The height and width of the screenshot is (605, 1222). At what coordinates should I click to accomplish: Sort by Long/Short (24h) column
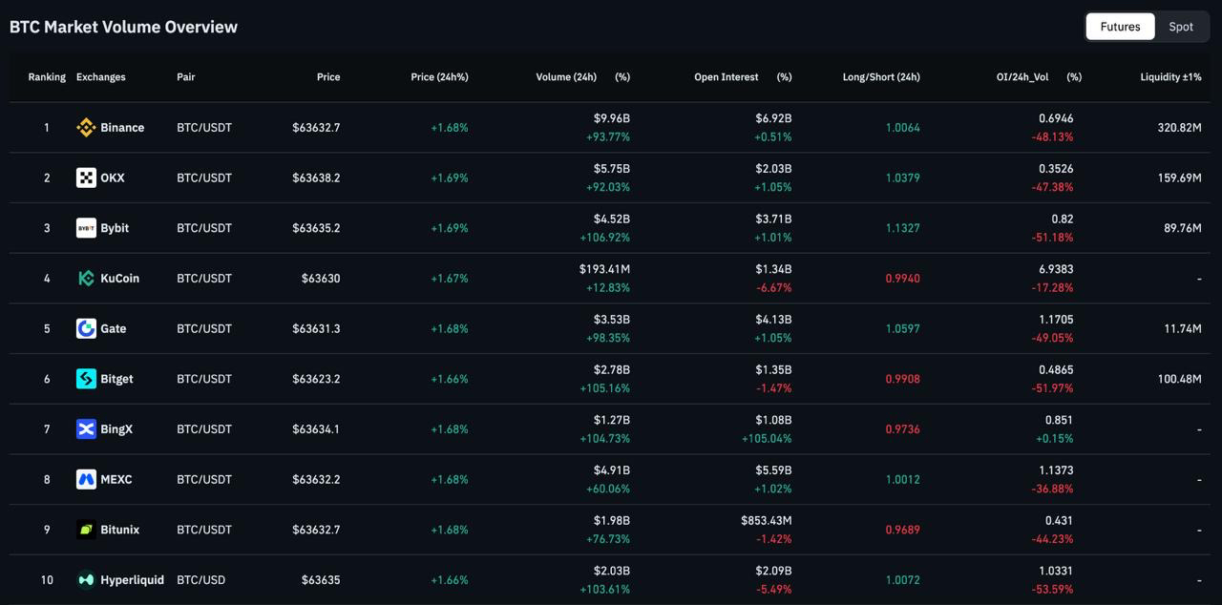(x=881, y=77)
